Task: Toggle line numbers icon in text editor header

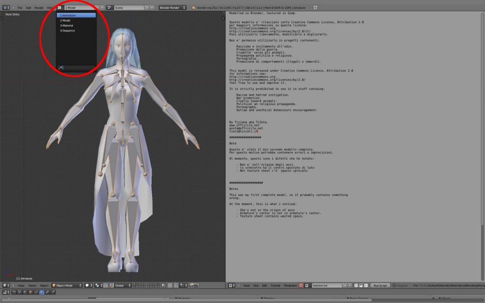Action: (356, 285)
